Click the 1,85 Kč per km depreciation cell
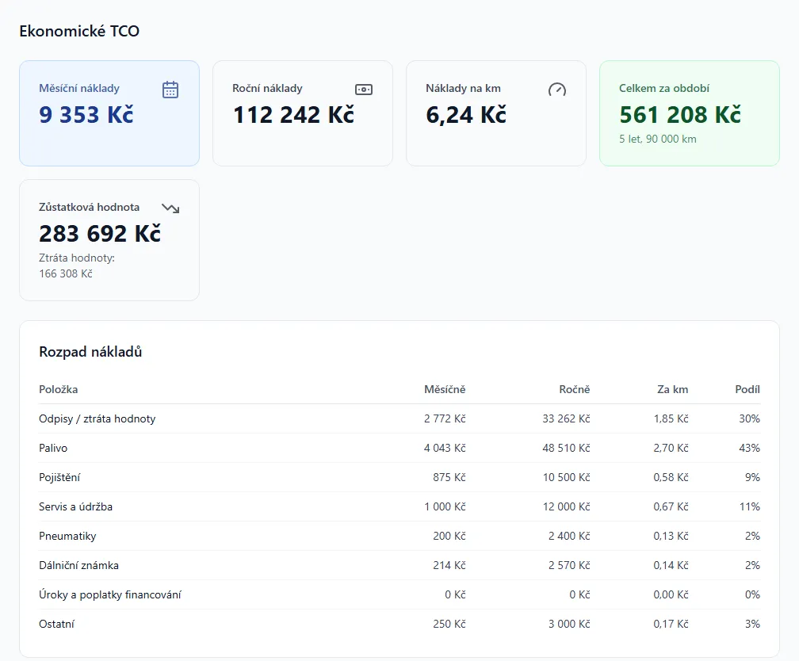This screenshot has width=799, height=661. coord(671,418)
